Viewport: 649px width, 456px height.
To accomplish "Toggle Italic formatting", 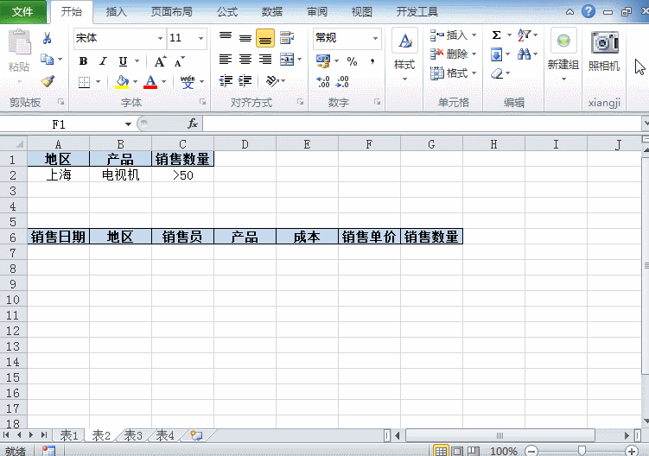I will (x=103, y=61).
